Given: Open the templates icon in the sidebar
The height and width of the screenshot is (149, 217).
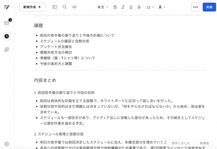Looking at the screenshot, I should pos(7,49).
